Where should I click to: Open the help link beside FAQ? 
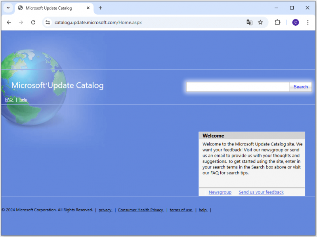(23, 99)
